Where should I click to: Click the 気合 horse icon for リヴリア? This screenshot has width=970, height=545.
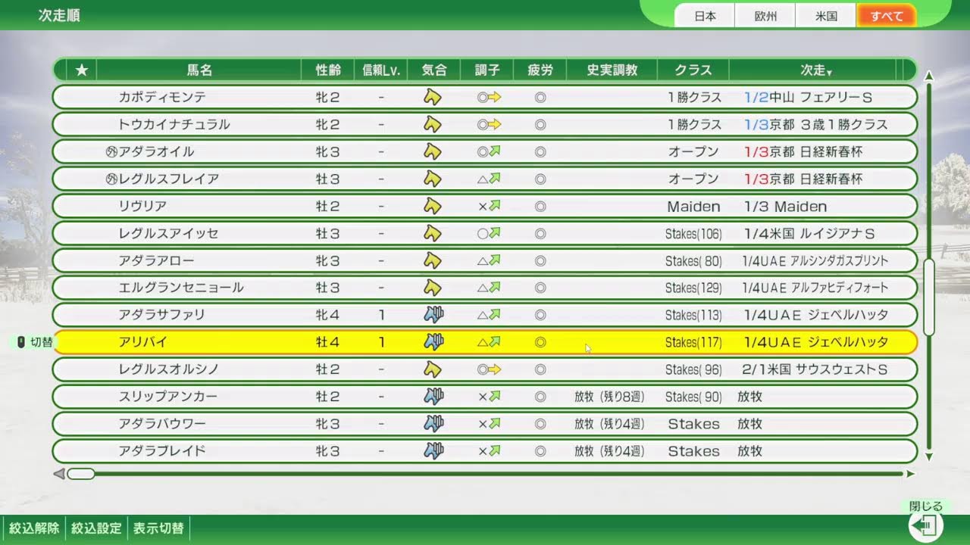(432, 206)
